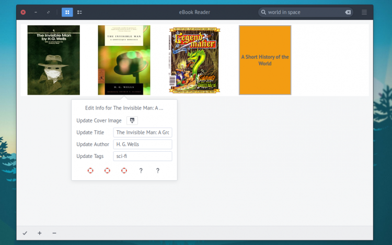392x245 pixels.
Task: Switch to grid view
Action: click(67, 12)
